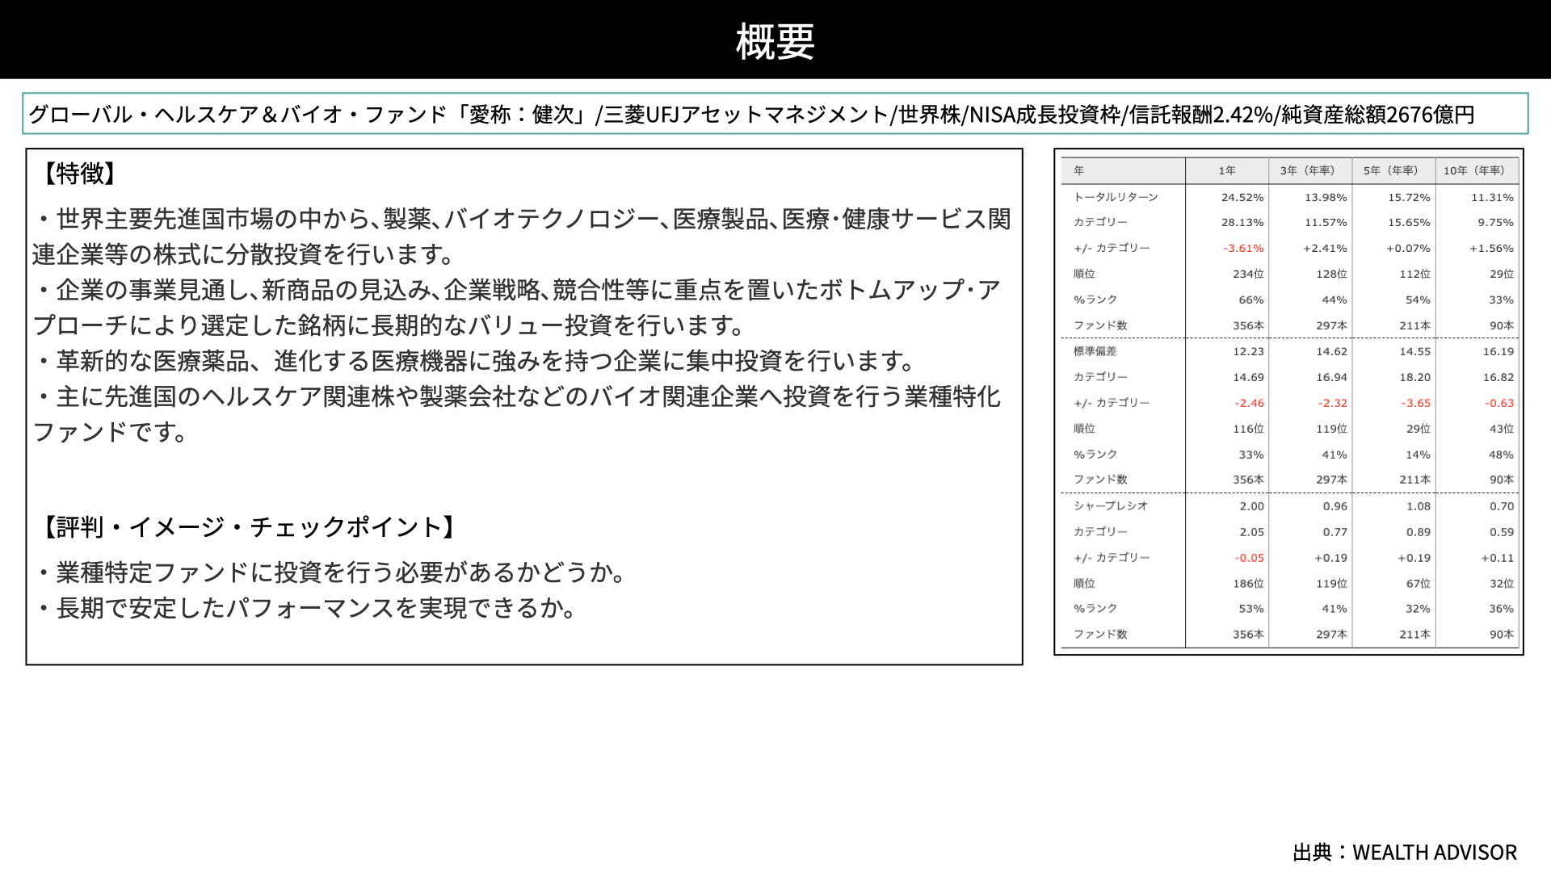Click category return 28.13%
Image resolution: width=1551 pixels, height=872 pixels.
pyautogui.click(x=1242, y=222)
